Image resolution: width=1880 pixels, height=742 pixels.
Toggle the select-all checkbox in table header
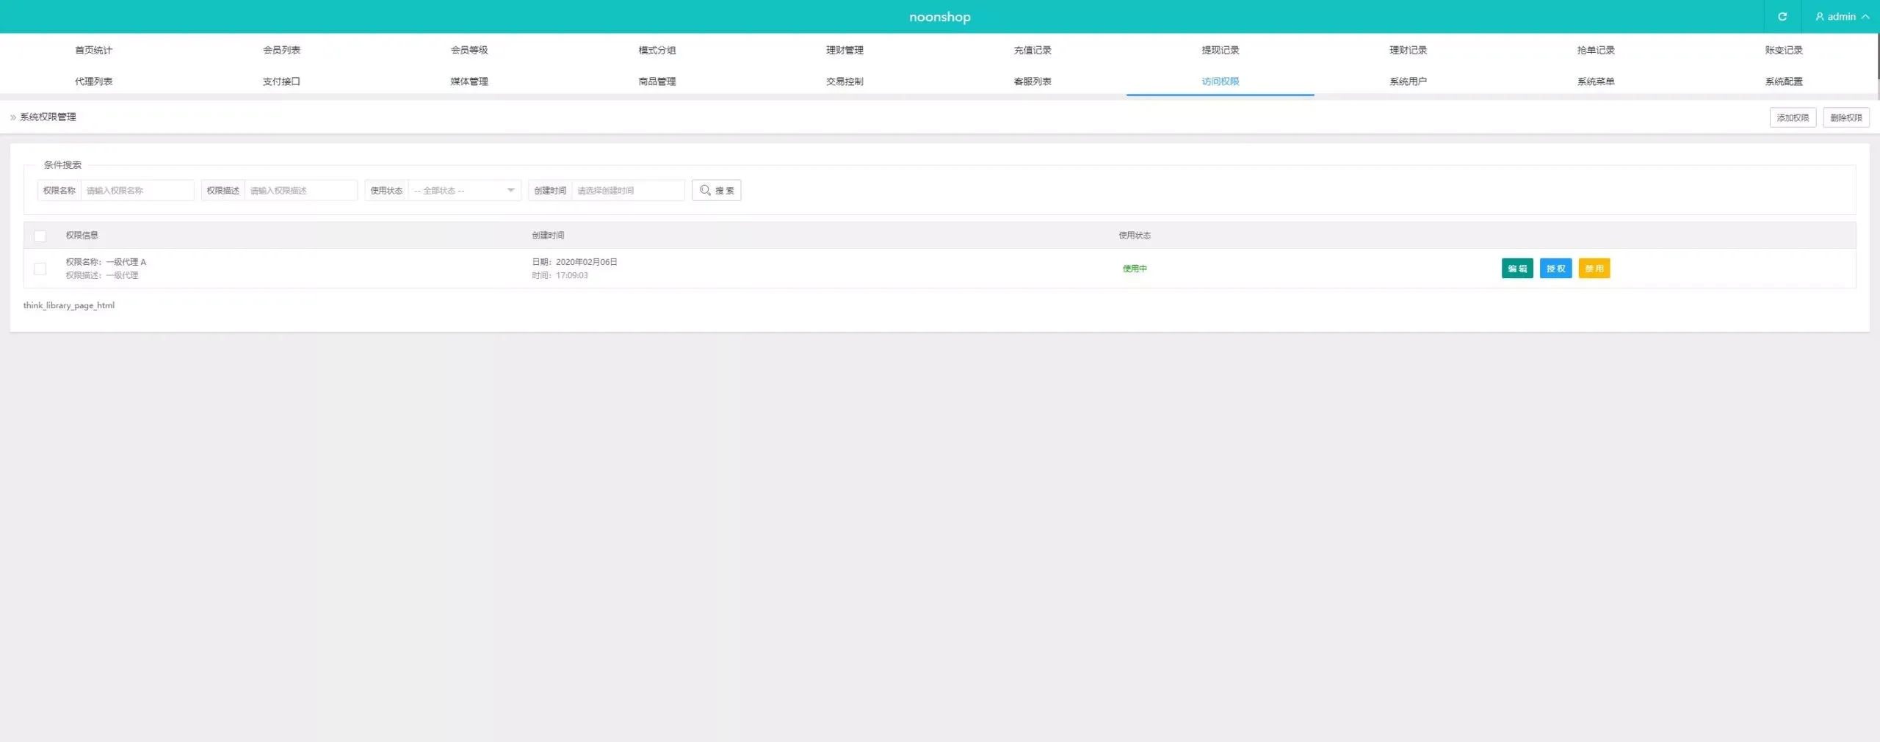pos(40,236)
